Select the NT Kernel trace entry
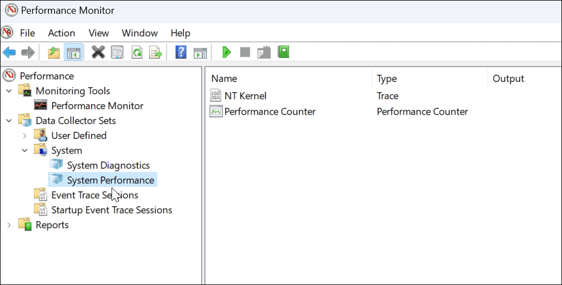The image size is (562, 285). 245,96
